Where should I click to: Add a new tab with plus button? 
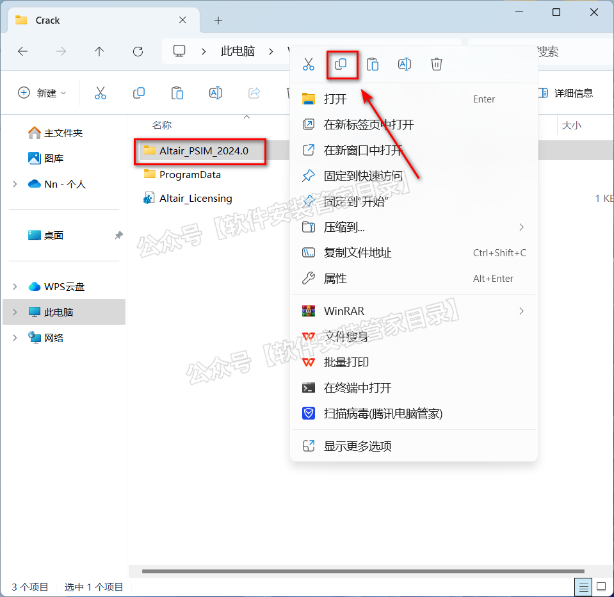pos(218,20)
